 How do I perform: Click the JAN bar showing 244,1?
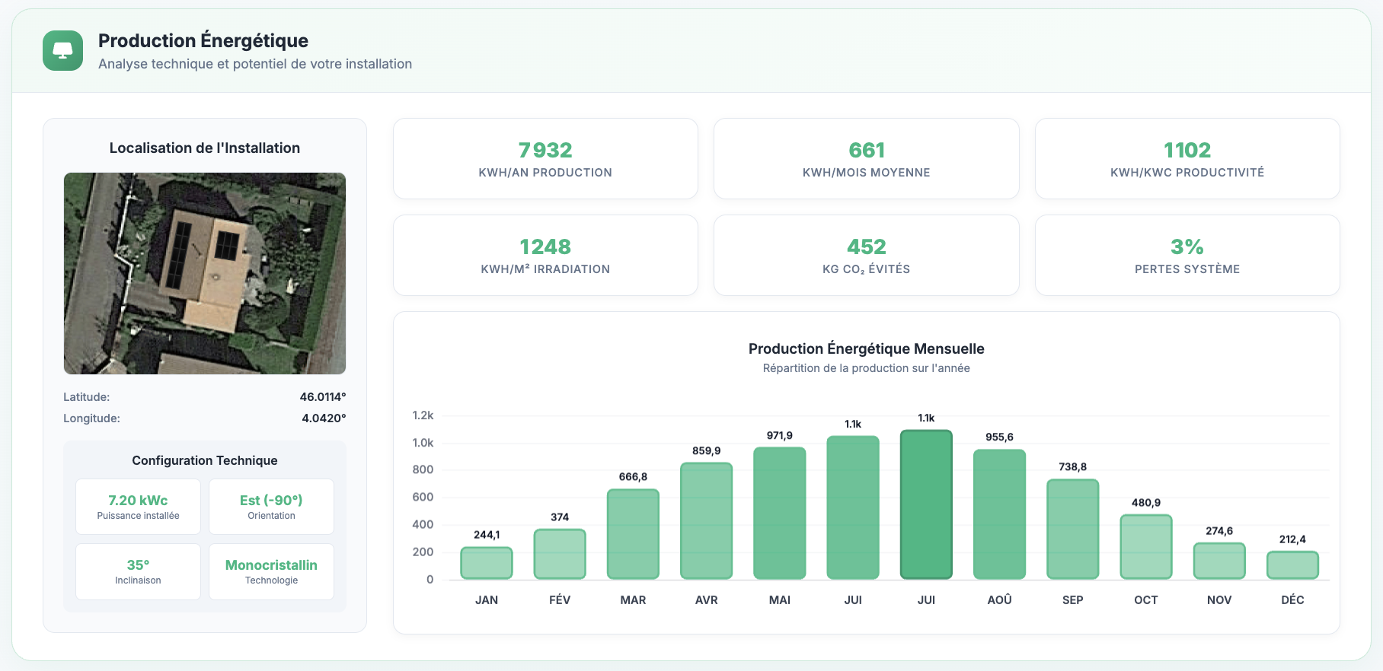[487, 563]
